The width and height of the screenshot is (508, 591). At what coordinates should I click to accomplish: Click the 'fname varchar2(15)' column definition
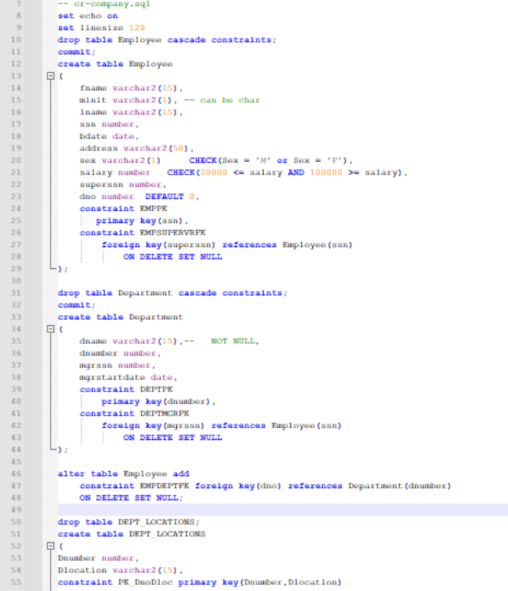[131, 88]
